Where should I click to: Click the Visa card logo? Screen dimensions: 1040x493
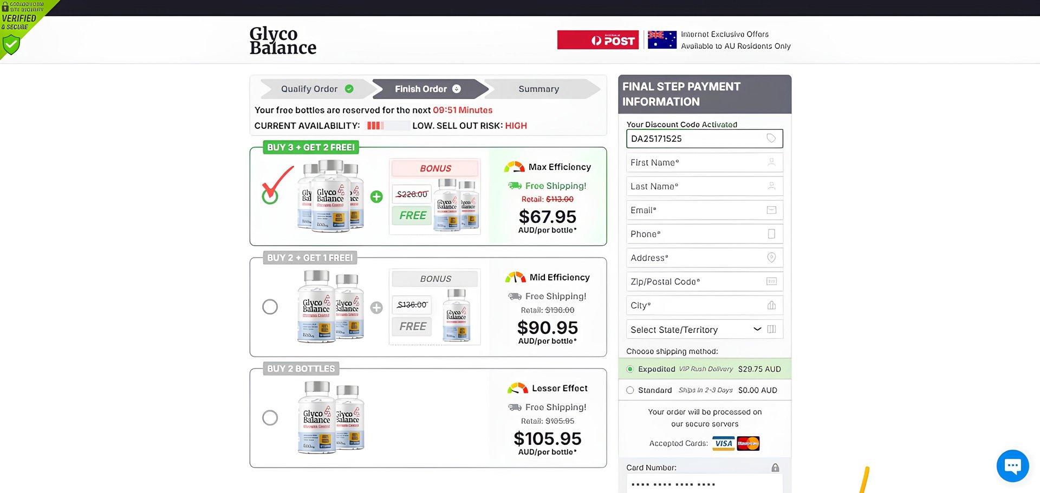[724, 443]
